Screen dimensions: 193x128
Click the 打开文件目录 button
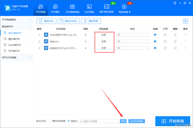(x=137, y=121)
